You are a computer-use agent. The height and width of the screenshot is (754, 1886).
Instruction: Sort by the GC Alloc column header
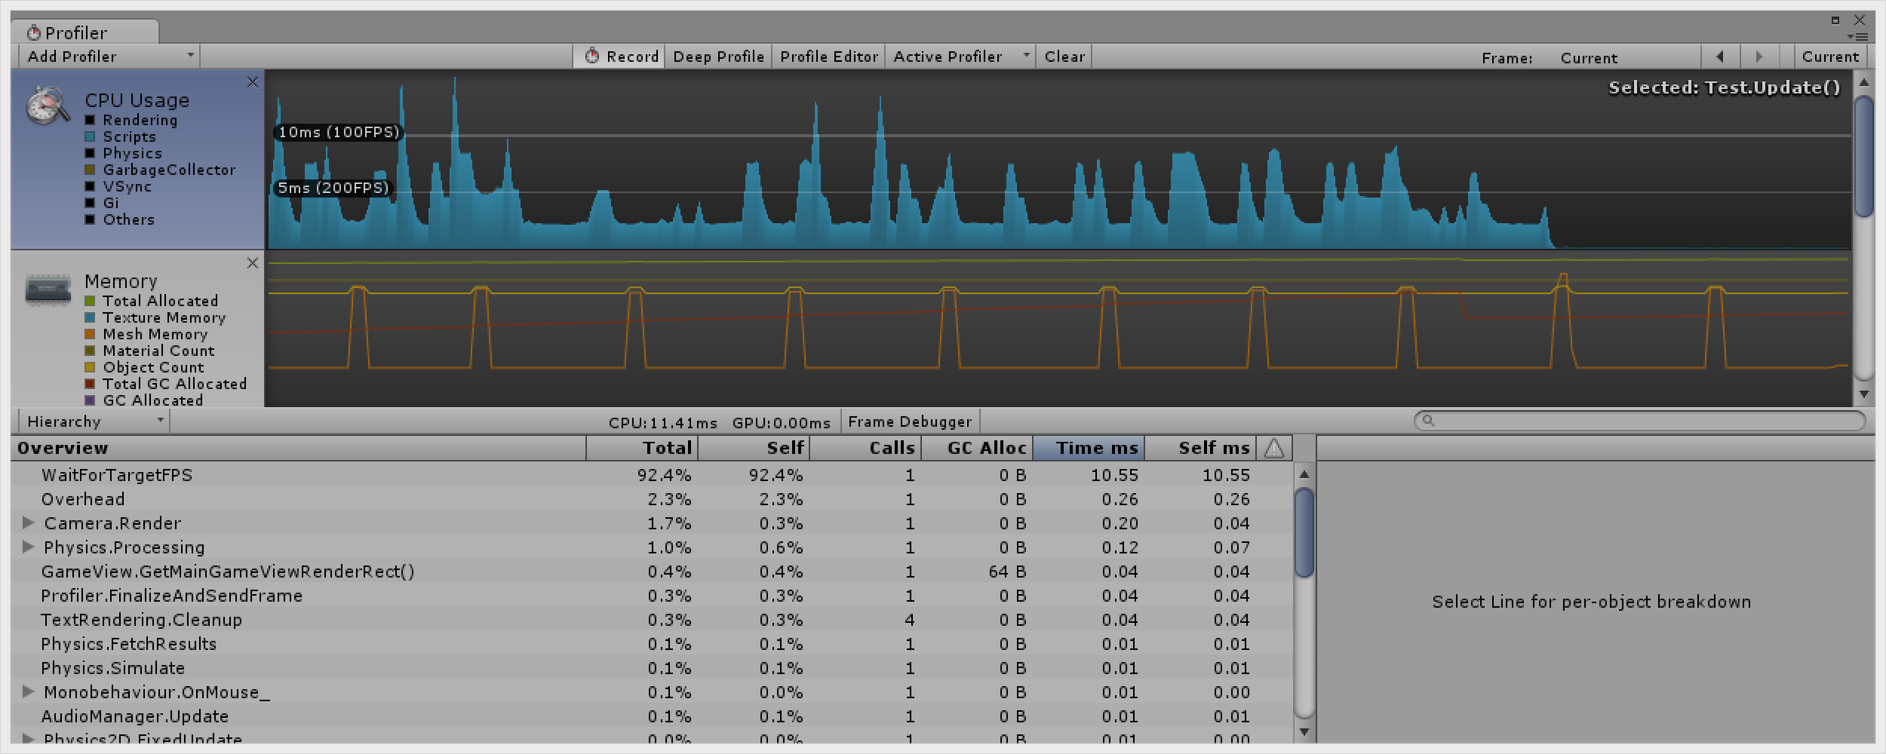click(x=977, y=448)
